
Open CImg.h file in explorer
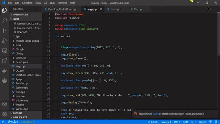[x=20, y=49]
